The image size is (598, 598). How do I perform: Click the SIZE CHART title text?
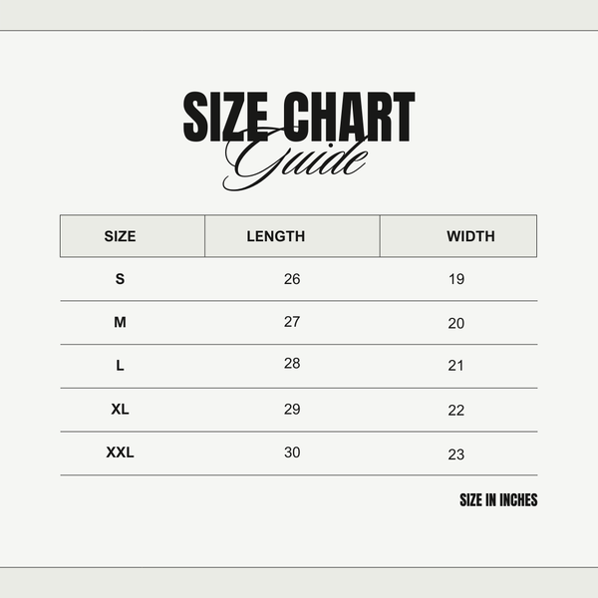(299, 117)
